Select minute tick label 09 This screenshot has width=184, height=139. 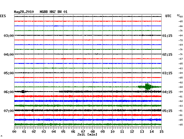click(102, 132)
